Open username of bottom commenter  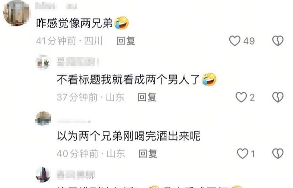point(76,175)
